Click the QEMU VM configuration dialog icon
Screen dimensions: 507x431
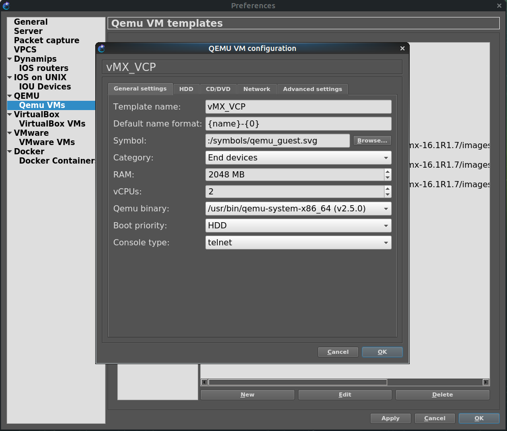(x=101, y=48)
